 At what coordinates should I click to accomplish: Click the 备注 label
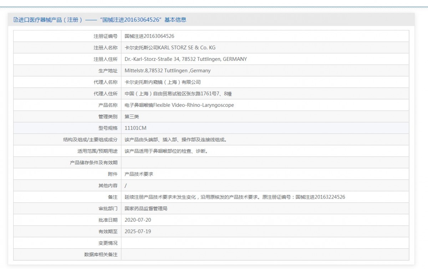click(x=113, y=197)
